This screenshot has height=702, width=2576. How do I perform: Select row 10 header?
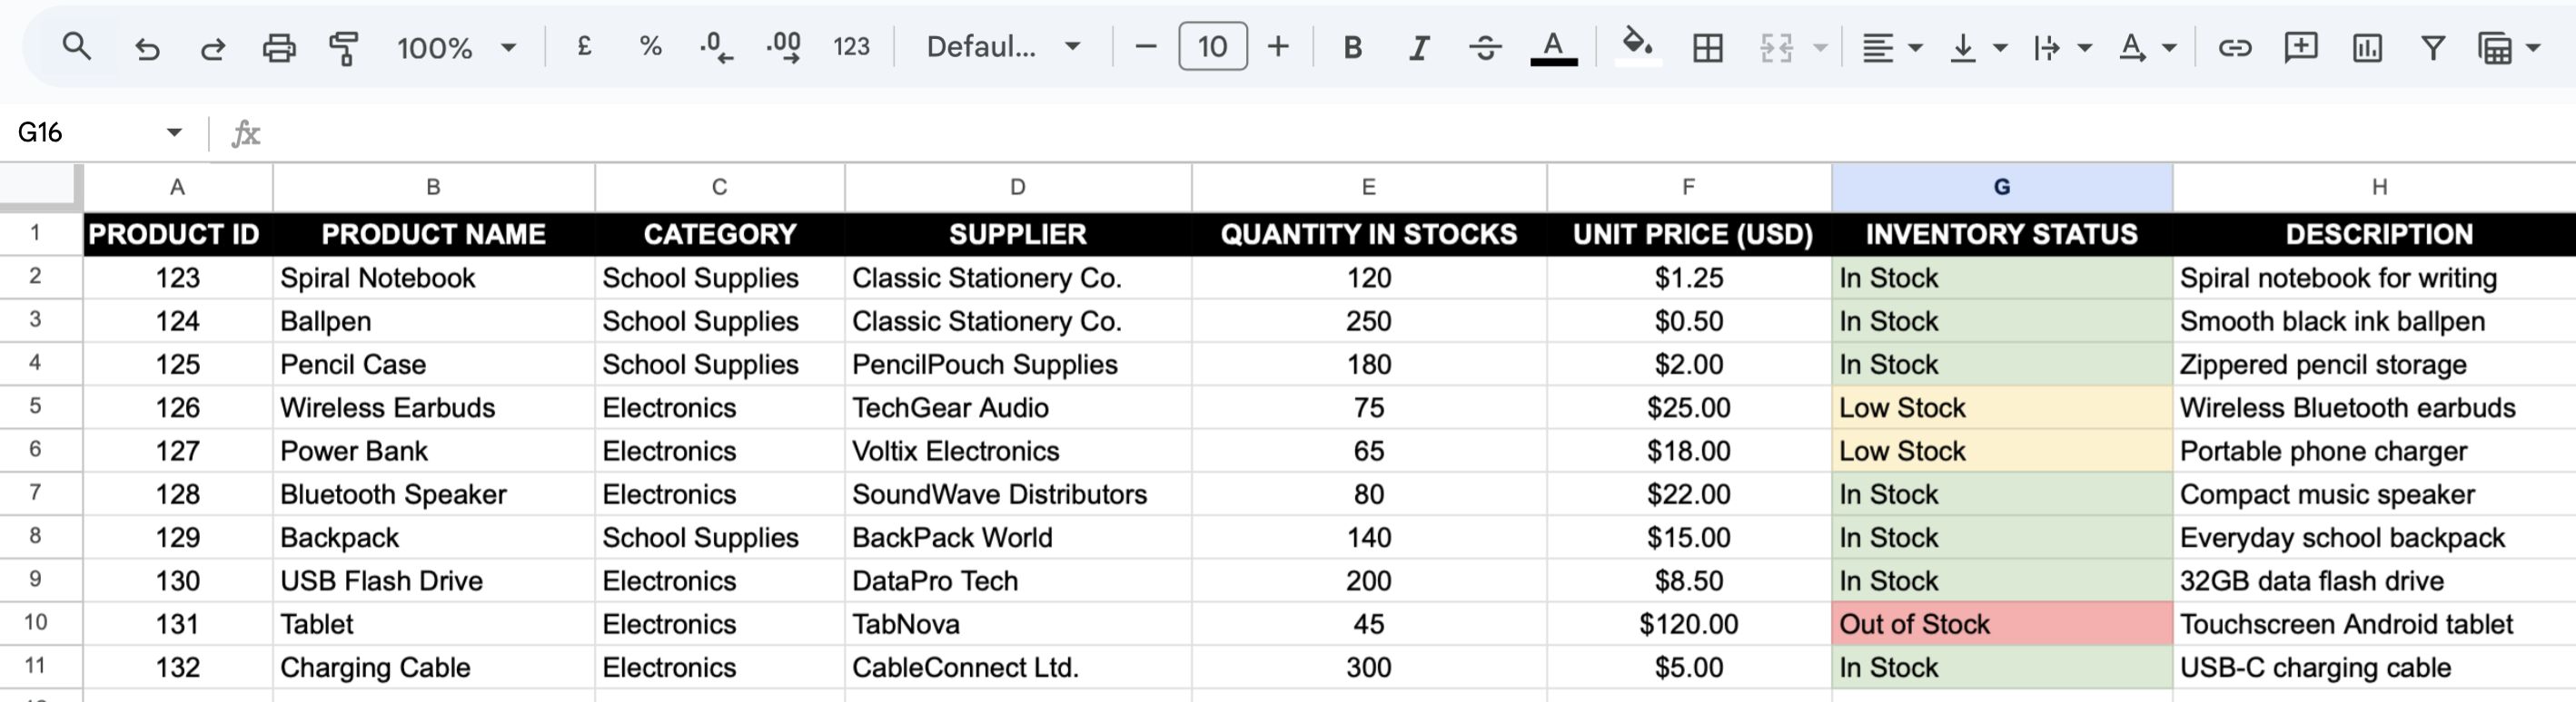(36, 623)
